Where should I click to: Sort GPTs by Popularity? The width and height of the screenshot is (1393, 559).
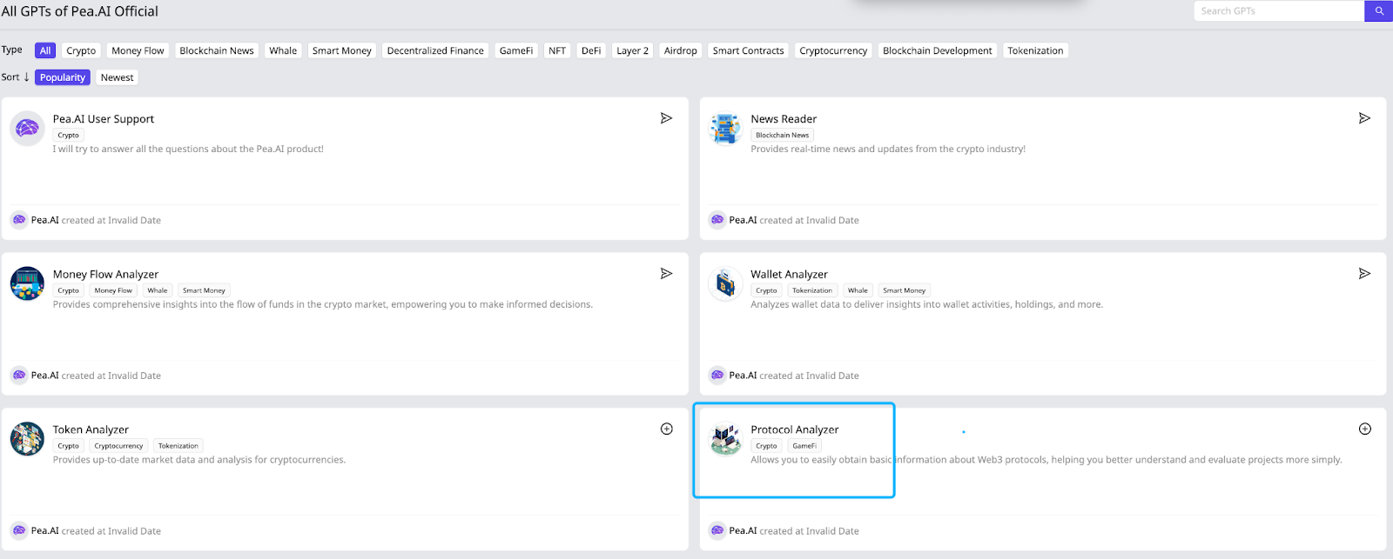coord(63,77)
